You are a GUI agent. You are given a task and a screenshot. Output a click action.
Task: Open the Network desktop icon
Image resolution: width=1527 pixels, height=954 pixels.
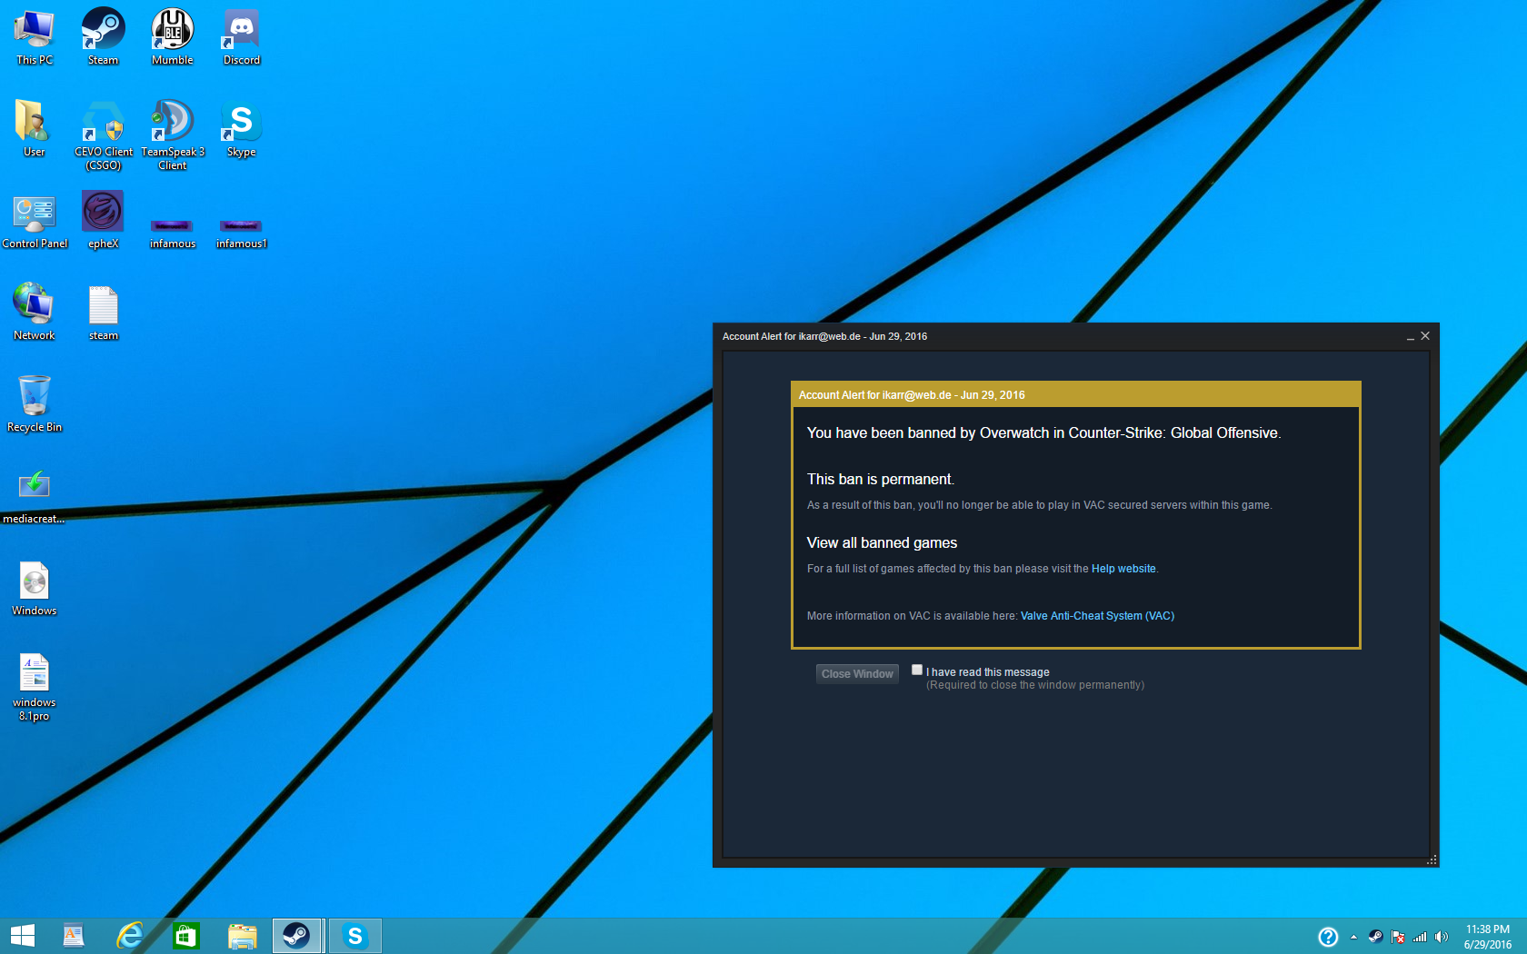tap(35, 312)
